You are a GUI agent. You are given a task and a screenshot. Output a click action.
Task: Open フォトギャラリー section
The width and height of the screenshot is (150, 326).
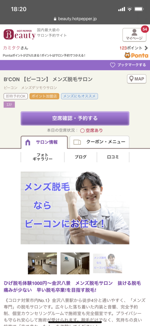(42, 157)
